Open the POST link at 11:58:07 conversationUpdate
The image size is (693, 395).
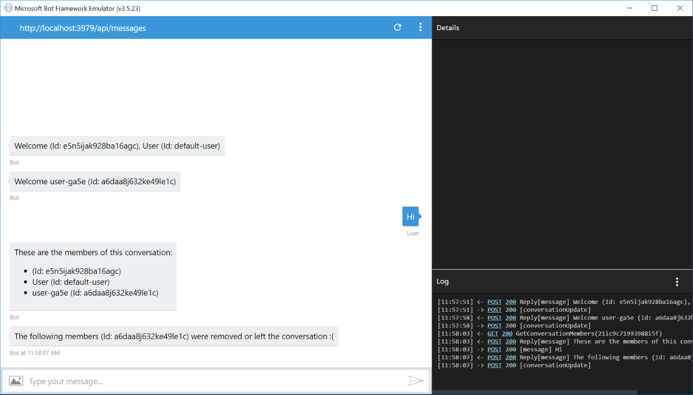(494, 365)
